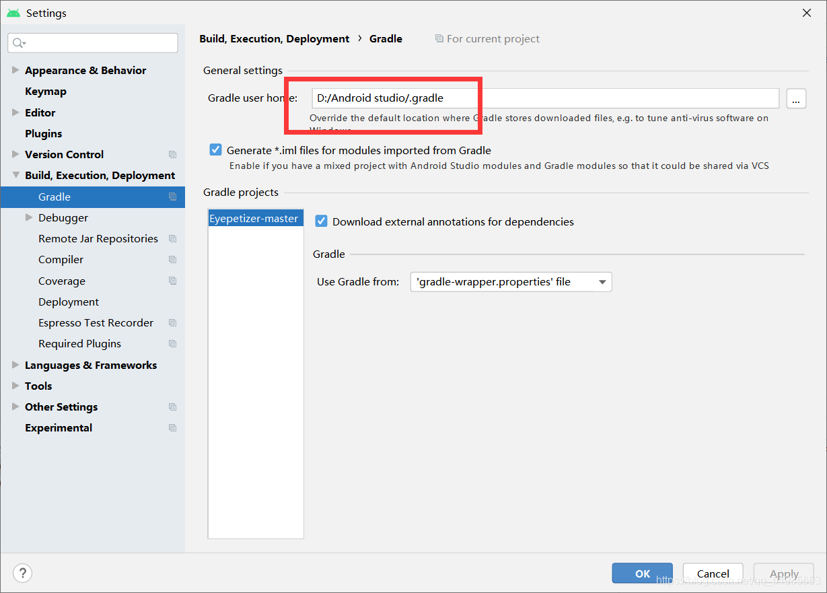Open the Plugins settings page
The image size is (827, 593).
tap(43, 133)
